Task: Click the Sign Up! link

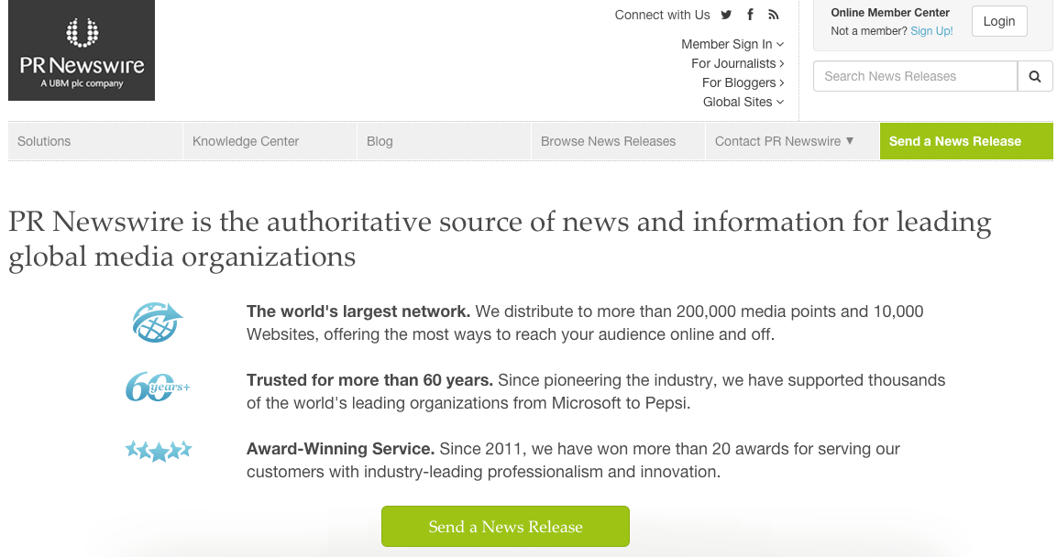Action: (931, 31)
